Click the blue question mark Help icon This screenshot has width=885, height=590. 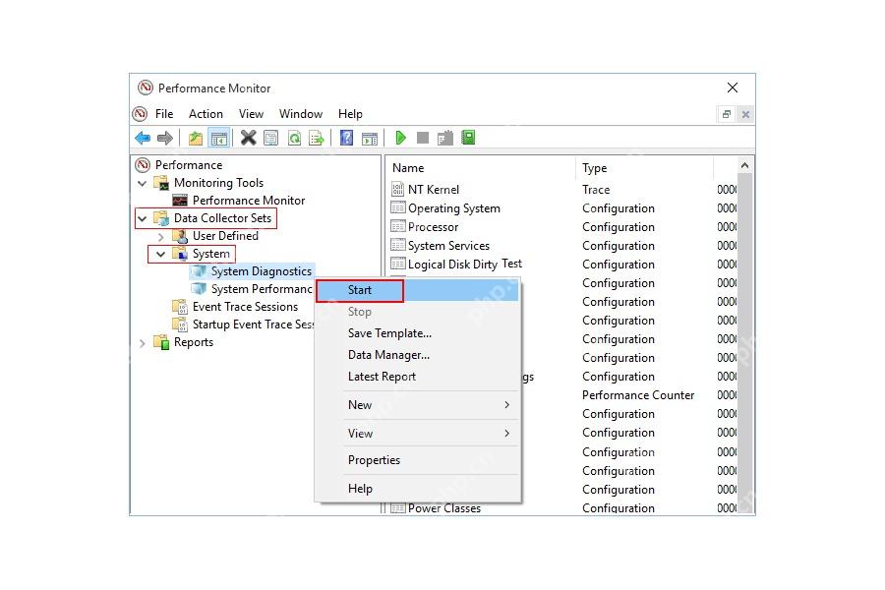[346, 138]
